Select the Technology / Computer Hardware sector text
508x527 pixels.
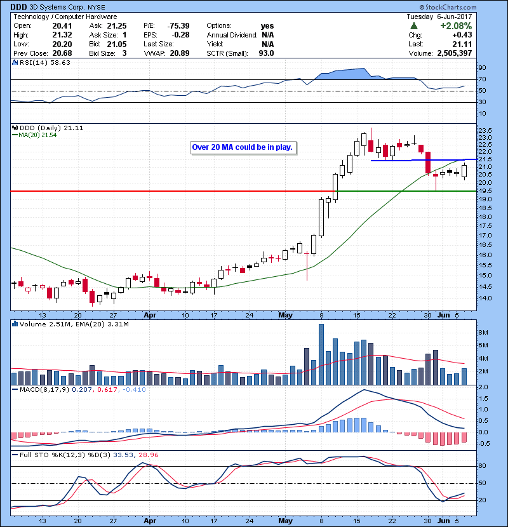click(x=65, y=17)
